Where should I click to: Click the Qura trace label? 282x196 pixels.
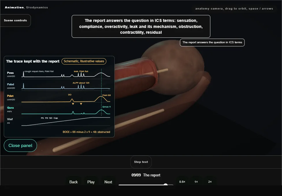pos(10,108)
